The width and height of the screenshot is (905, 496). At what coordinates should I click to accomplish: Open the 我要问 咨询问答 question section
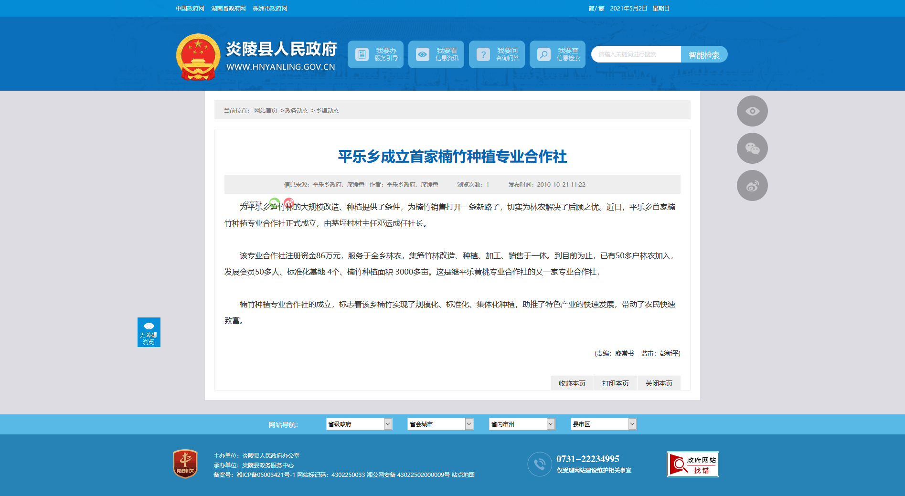pyautogui.click(x=497, y=54)
